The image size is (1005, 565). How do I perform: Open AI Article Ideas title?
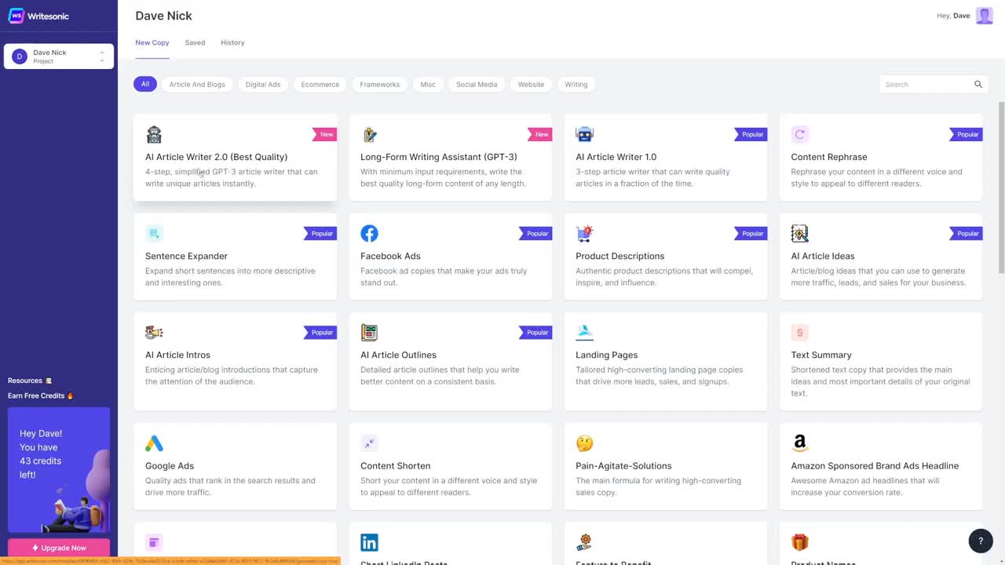click(x=823, y=256)
